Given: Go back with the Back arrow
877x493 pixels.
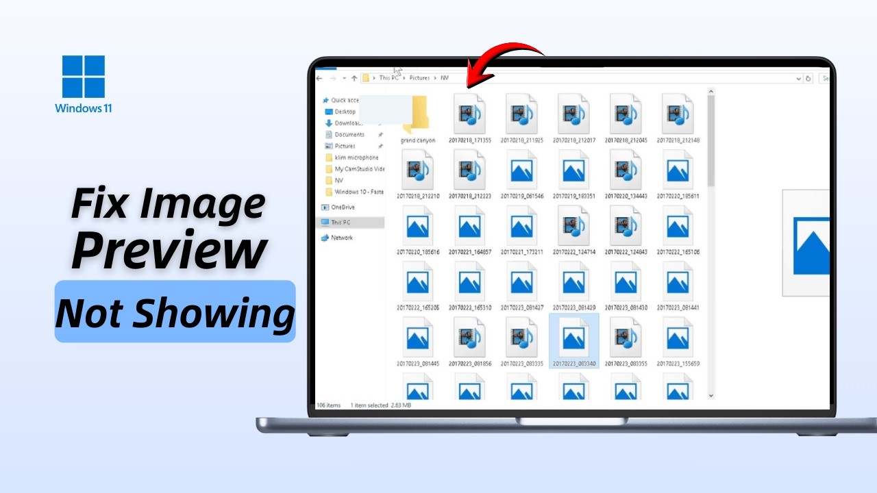Looking at the screenshot, I should 319,78.
